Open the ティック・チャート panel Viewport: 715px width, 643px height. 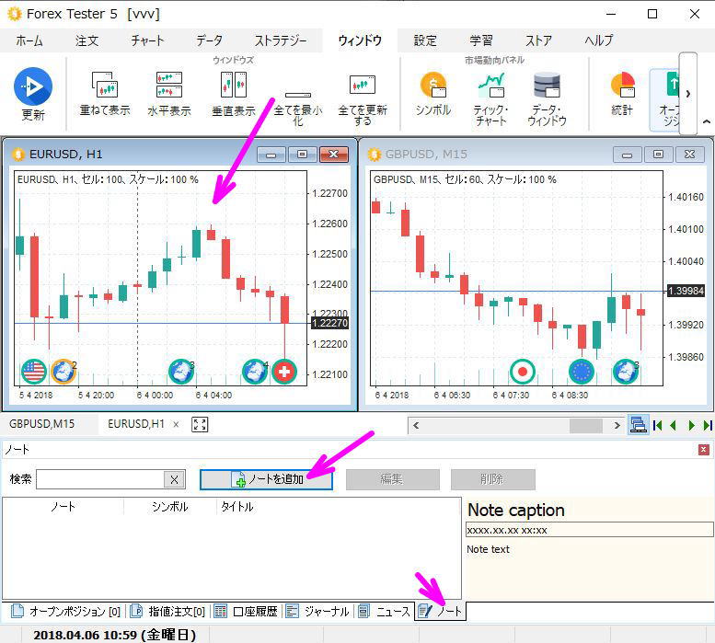[x=490, y=86]
